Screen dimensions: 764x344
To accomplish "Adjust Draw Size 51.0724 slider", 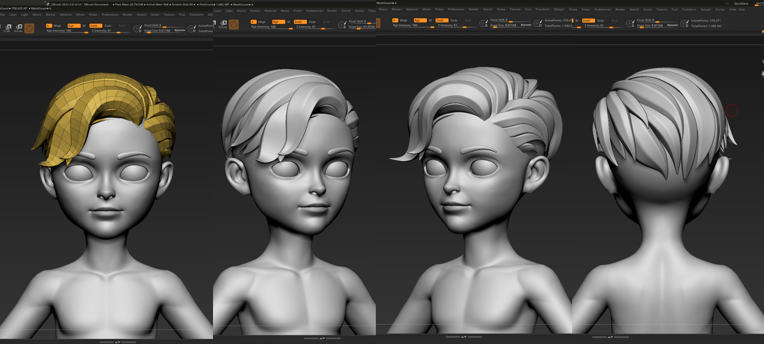I will pos(362,27).
